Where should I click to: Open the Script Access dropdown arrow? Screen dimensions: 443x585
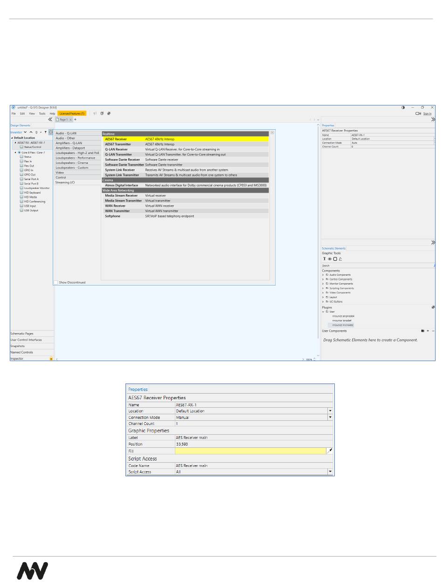[330, 472]
